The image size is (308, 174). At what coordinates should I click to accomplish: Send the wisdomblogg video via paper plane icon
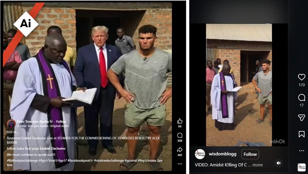(x=302, y=118)
